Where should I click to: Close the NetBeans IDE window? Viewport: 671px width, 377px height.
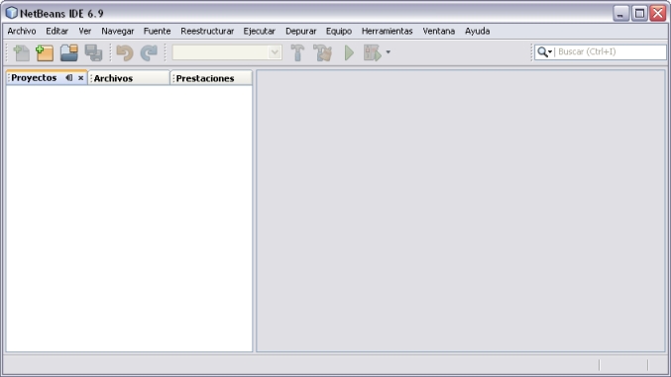tap(658, 13)
